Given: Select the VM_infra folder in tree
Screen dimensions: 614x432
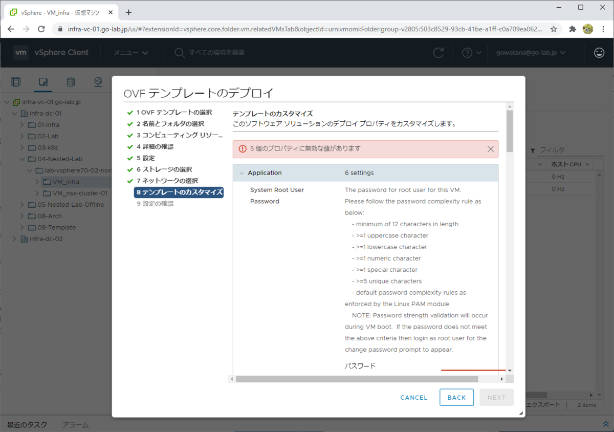Looking at the screenshot, I should click(x=65, y=182).
